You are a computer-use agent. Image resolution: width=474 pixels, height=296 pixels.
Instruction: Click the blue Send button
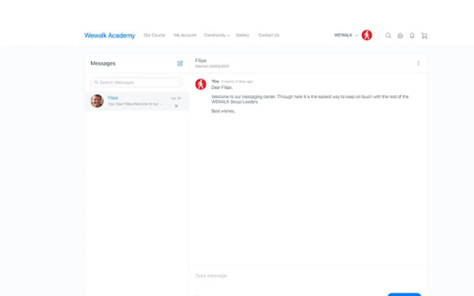(404, 294)
